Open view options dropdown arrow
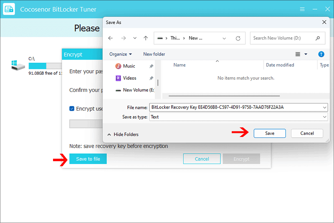 (306, 54)
